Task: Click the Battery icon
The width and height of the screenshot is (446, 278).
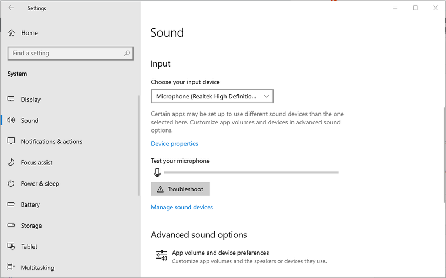Action: click(11, 204)
